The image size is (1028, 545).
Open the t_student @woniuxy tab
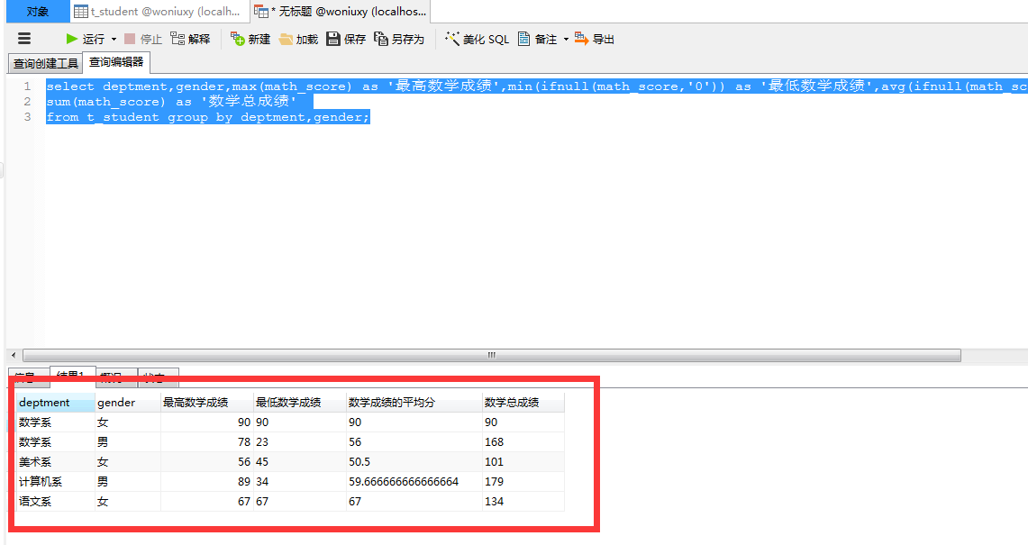click(159, 11)
